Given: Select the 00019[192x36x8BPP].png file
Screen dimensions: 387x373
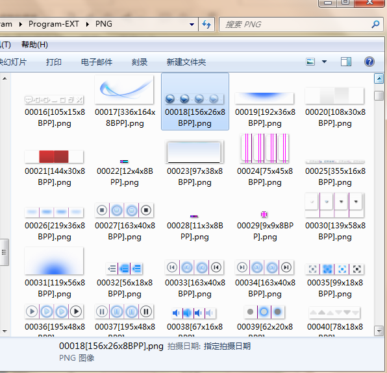Looking at the screenshot, I should 264,98.
